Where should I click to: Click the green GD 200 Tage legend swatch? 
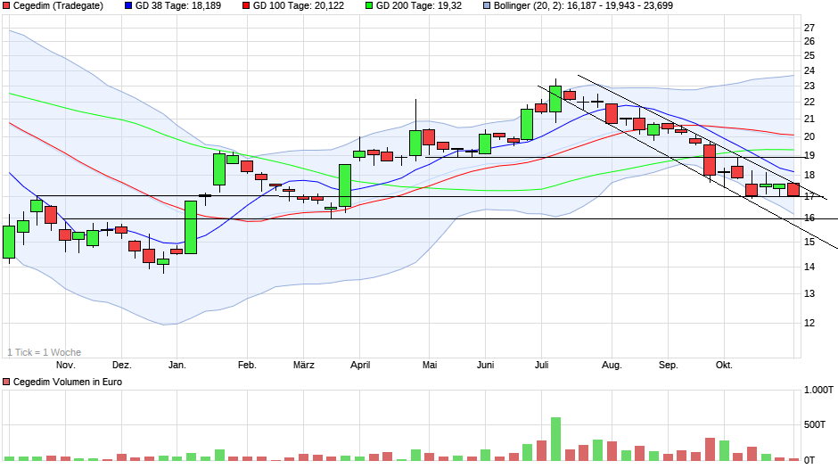tap(369, 6)
